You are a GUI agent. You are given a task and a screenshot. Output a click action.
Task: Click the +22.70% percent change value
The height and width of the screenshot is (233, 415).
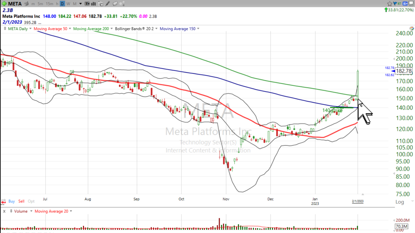128,16
